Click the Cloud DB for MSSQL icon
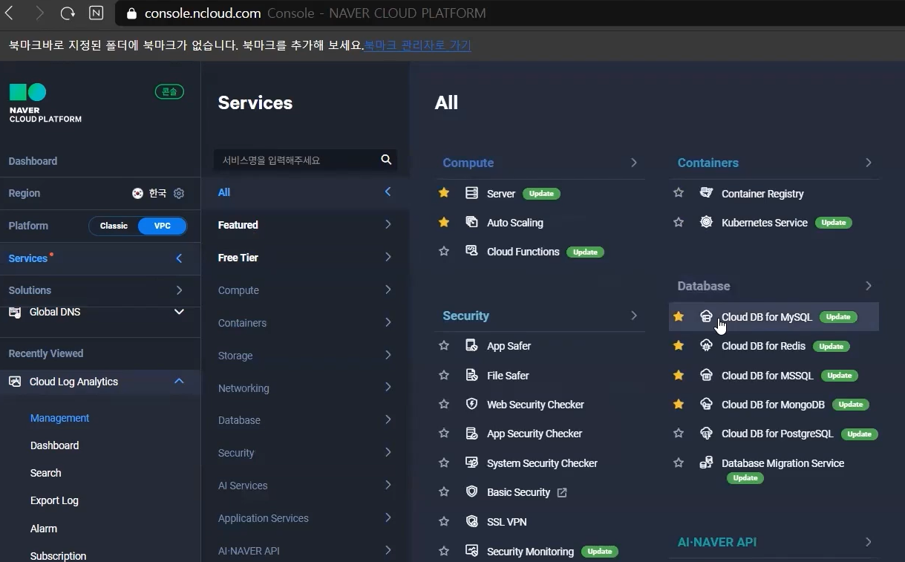The image size is (905, 562). point(706,375)
